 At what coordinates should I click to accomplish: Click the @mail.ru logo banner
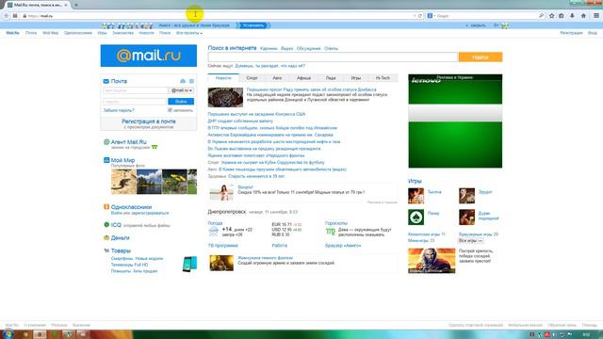click(x=149, y=56)
